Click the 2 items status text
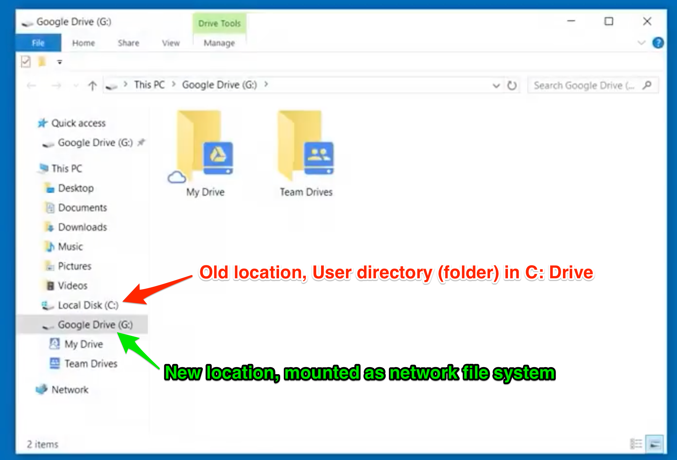677x460 pixels. (42, 444)
